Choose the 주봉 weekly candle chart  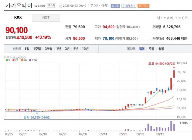(x=152, y=49)
